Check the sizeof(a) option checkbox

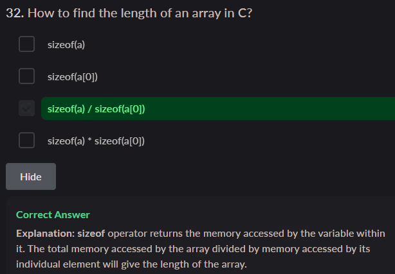coord(26,44)
